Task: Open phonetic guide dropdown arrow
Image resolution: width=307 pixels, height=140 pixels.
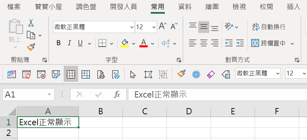Action: coord(174,44)
